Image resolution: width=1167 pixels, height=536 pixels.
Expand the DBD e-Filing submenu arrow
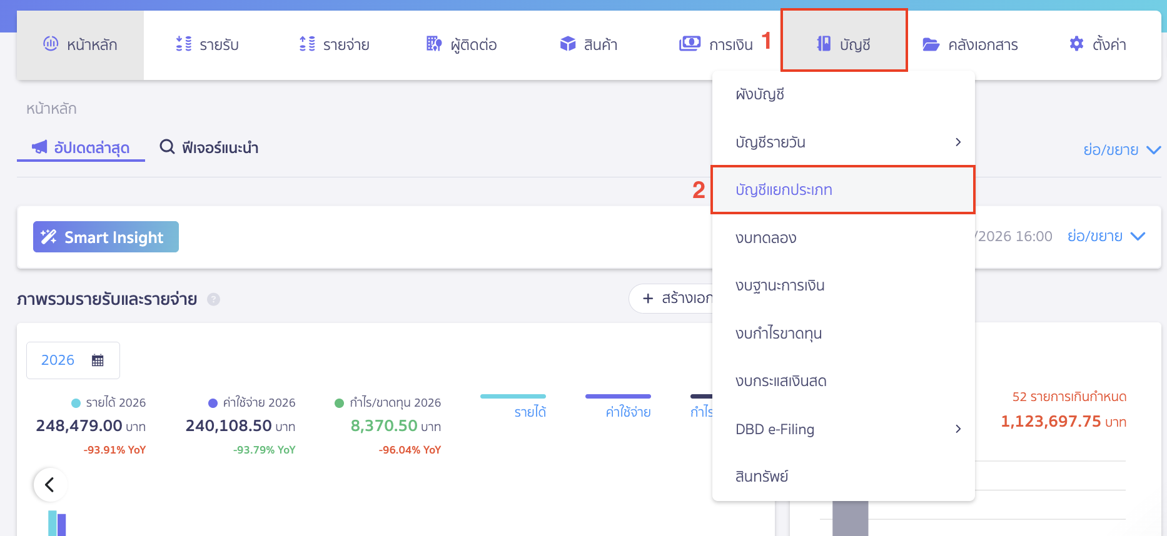pos(957,429)
